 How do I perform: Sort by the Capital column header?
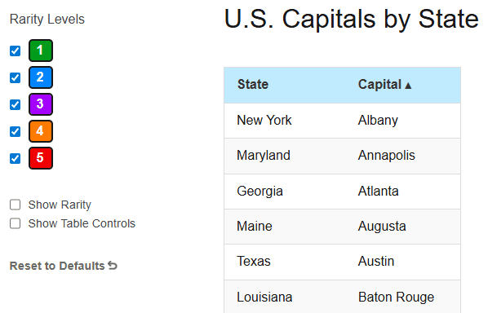(384, 85)
